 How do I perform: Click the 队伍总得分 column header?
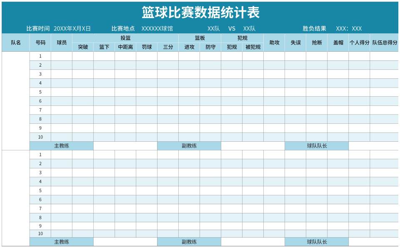pyautogui.click(x=385, y=43)
